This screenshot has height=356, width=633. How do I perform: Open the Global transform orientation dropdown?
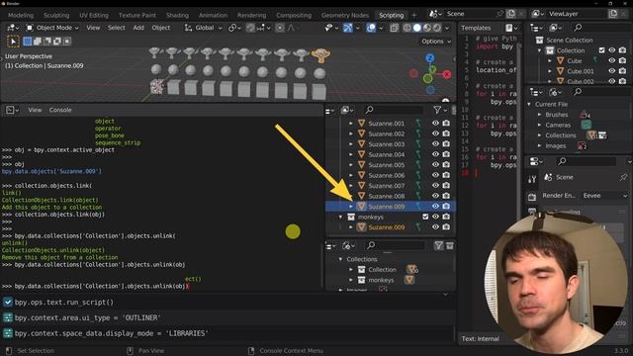(x=203, y=28)
